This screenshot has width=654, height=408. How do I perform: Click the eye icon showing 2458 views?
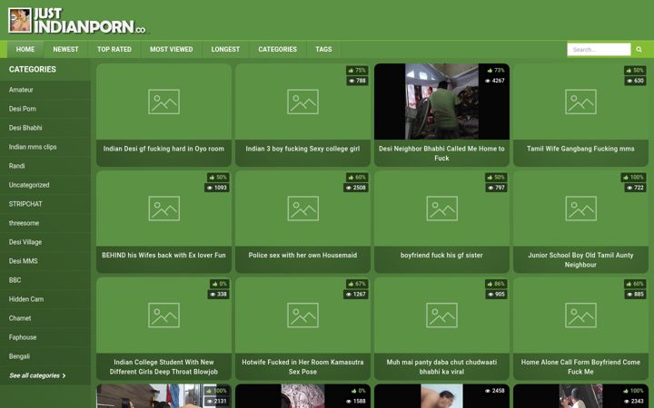(488, 391)
